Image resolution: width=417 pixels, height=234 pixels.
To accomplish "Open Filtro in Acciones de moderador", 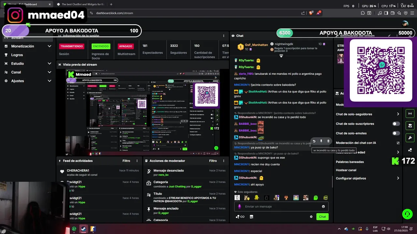I will (213, 161).
